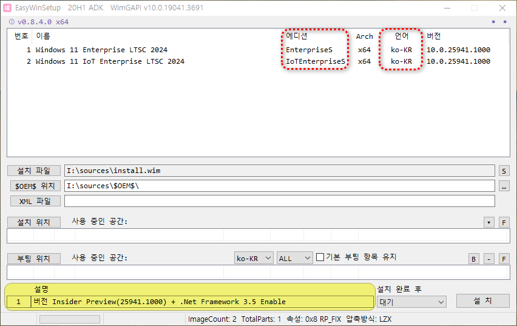The image size is (517, 326).
Task: Open the 대기 after-install dropdown
Action: tap(411, 302)
